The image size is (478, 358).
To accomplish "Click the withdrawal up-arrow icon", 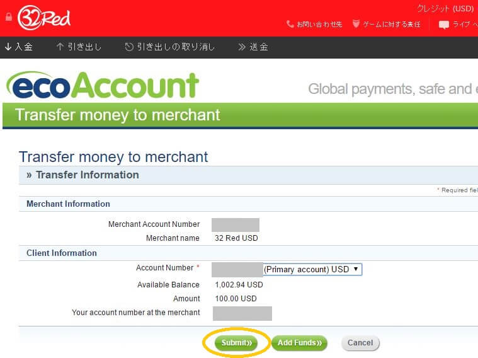I will (x=60, y=47).
